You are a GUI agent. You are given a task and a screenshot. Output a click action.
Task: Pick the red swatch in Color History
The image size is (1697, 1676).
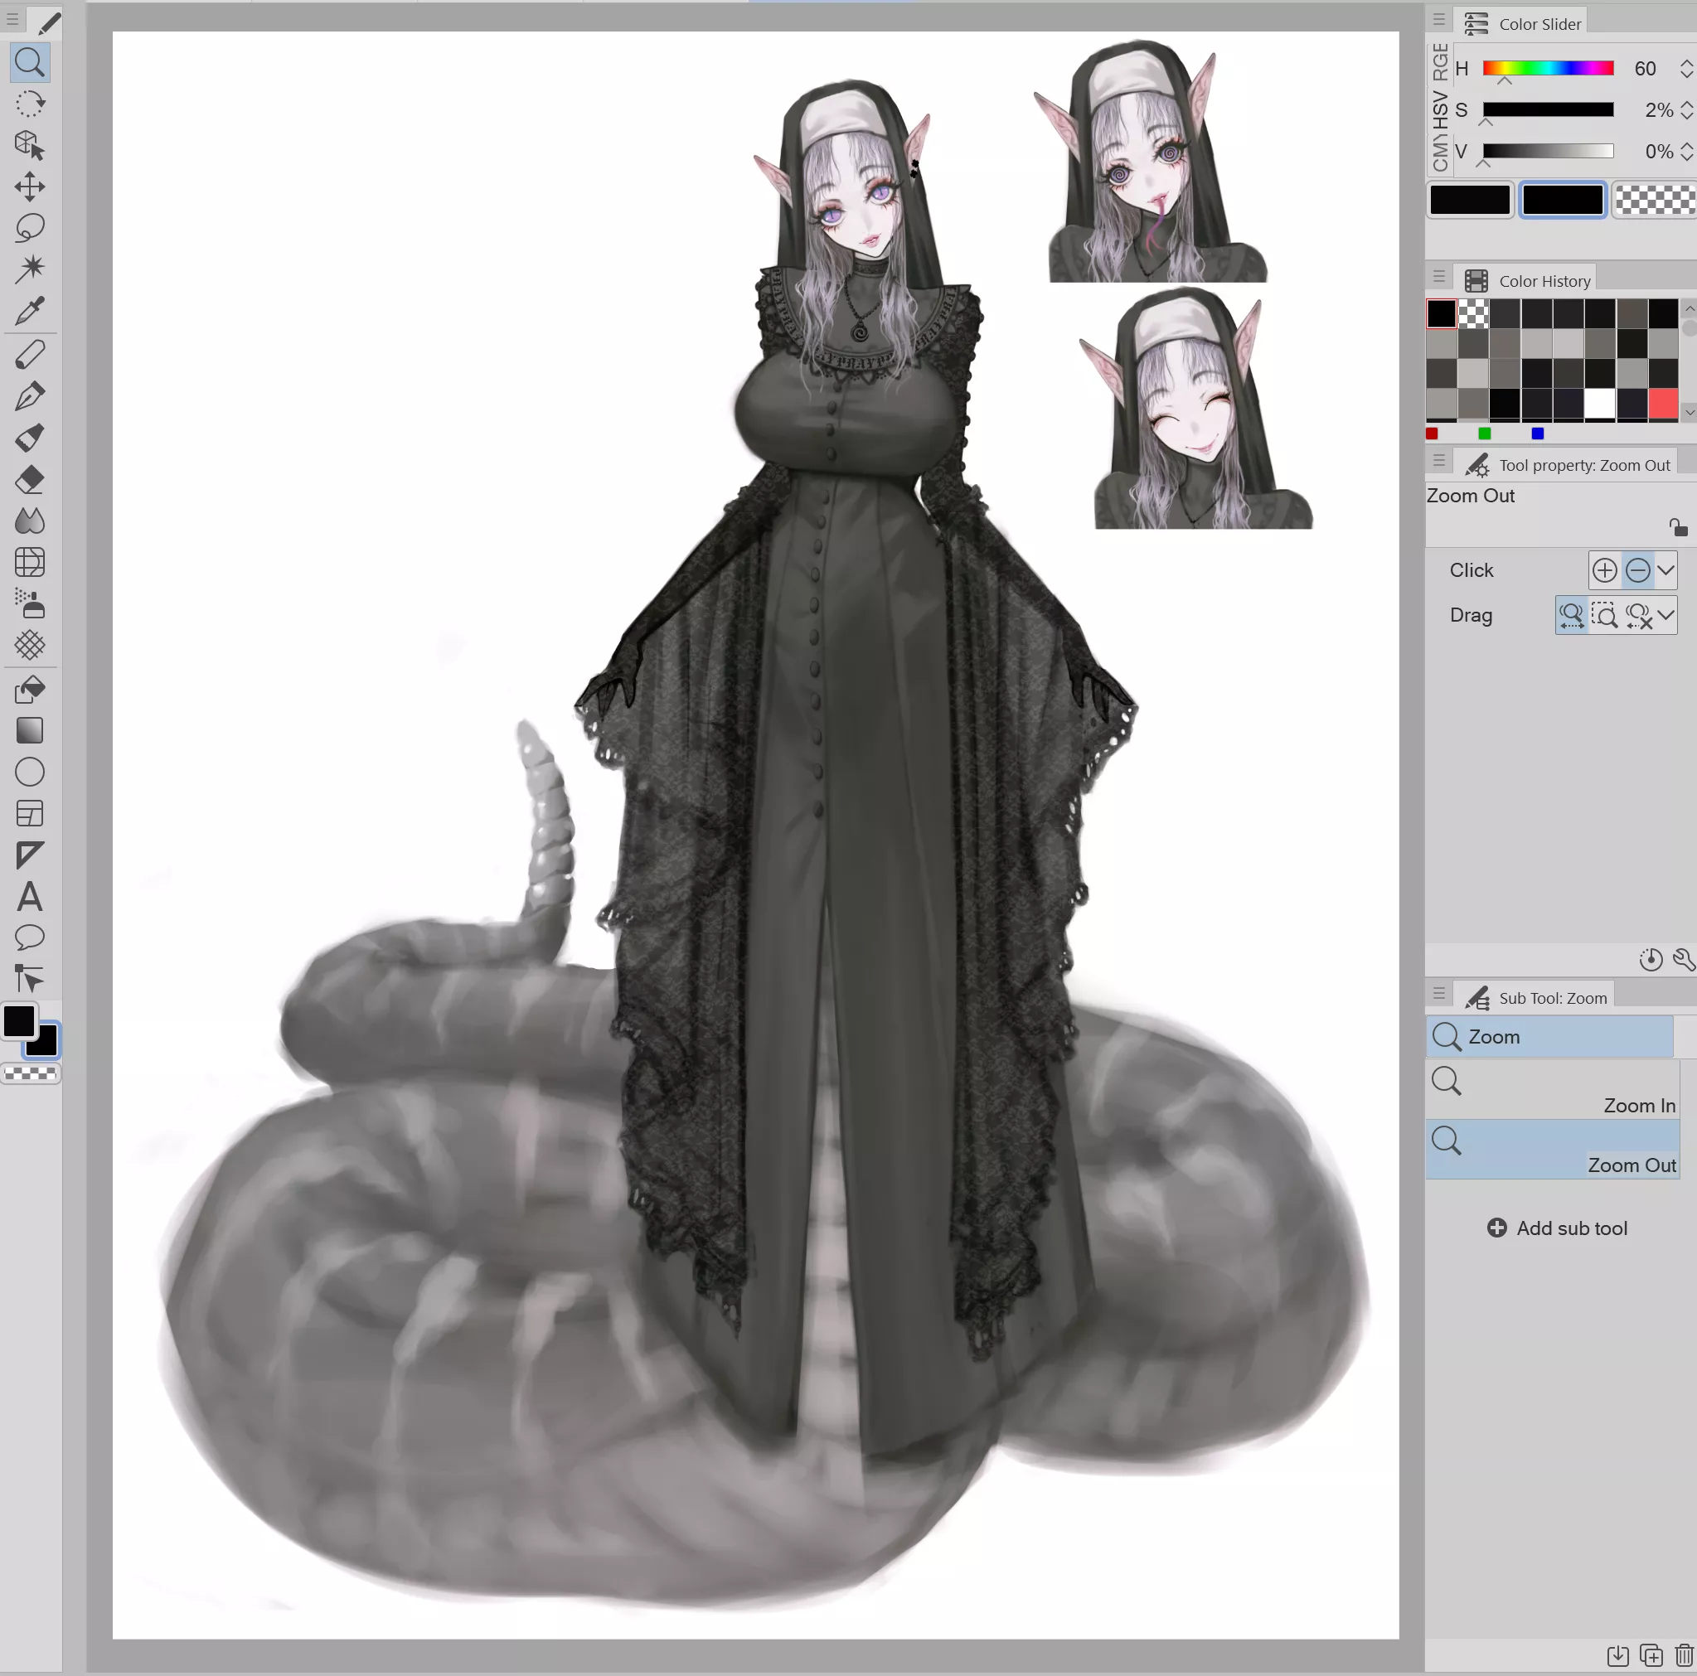[x=1665, y=403]
